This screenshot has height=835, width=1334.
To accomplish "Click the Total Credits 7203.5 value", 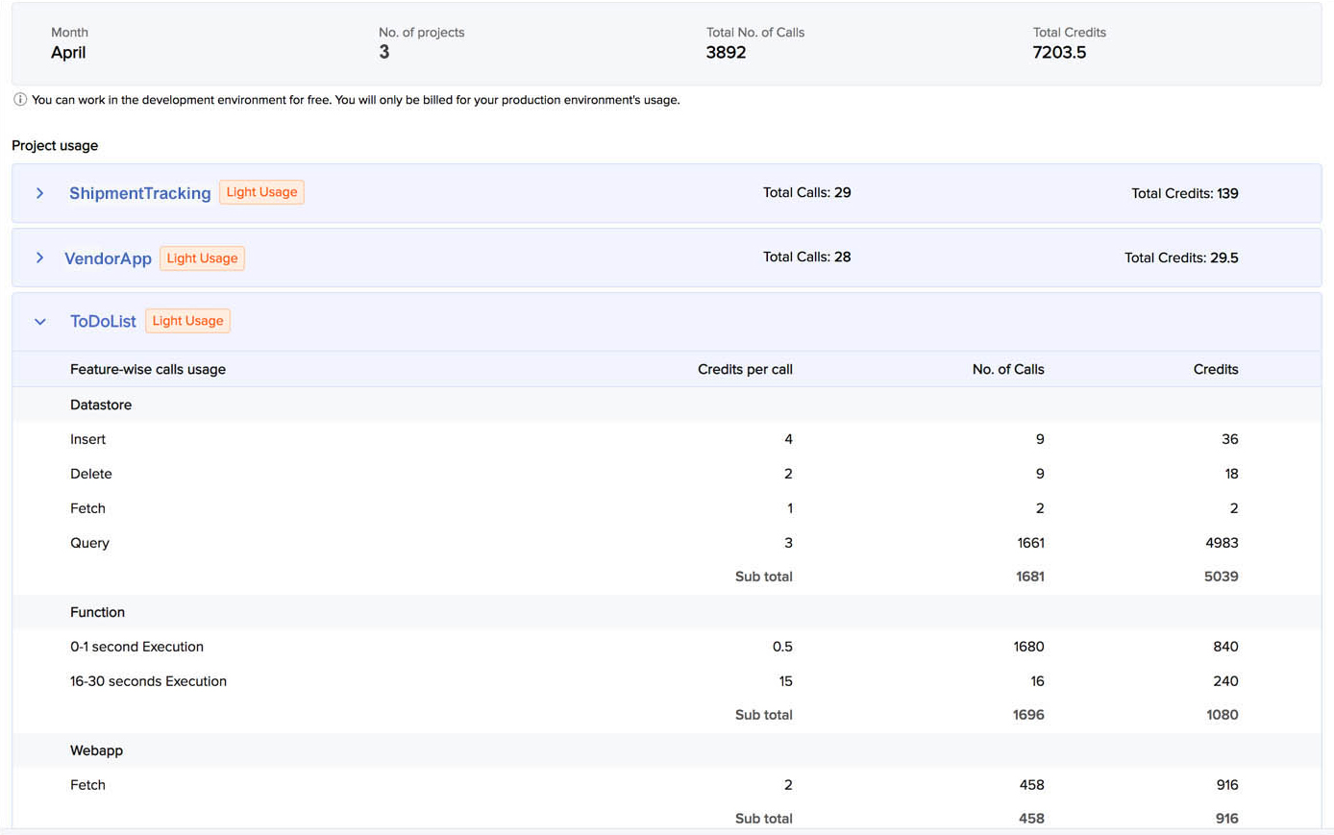I will pyautogui.click(x=1060, y=53).
